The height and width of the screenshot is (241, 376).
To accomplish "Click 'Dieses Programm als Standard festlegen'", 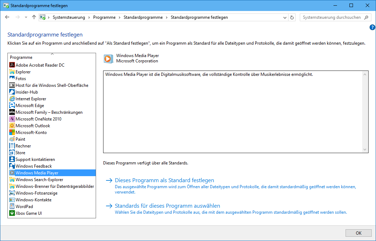I will (x=164, y=180).
